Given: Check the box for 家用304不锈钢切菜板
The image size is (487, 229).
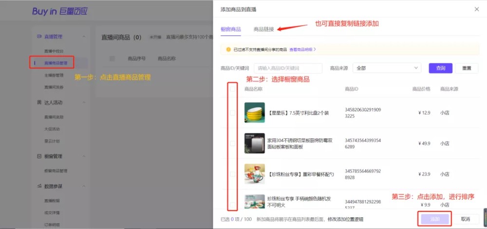Looking at the screenshot, I should [x=232, y=144].
